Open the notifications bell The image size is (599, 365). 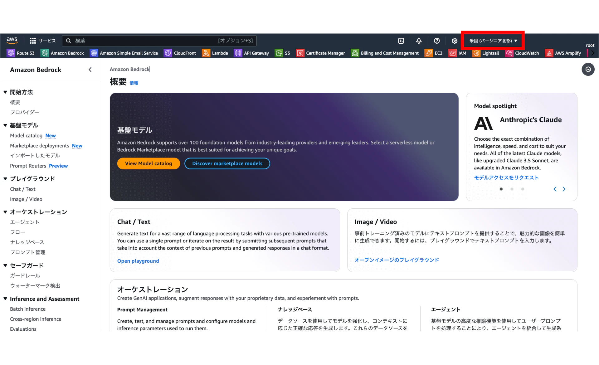[419, 41]
